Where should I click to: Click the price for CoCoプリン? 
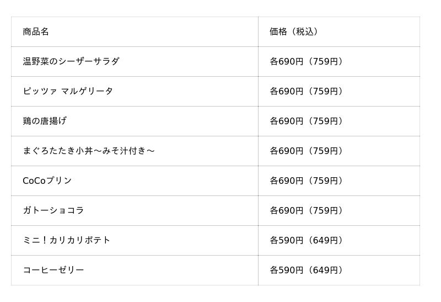[307, 181]
